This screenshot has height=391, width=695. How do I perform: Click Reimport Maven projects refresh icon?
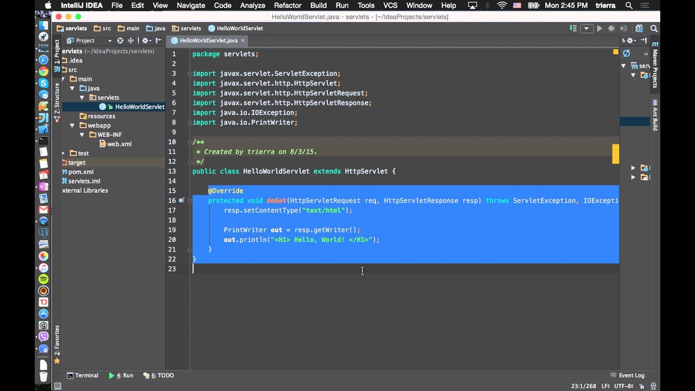click(627, 53)
